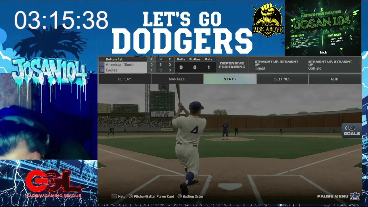Click the Team Rise Above fist logo
368x207 pixels.
pyautogui.click(x=268, y=20)
